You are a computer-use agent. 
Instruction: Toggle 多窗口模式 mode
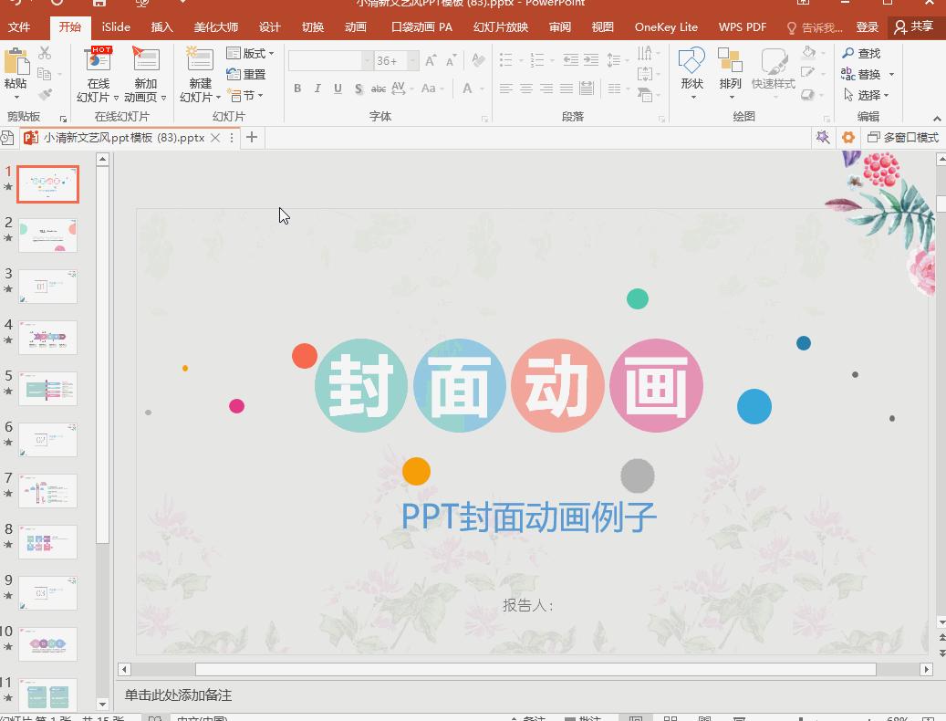(x=902, y=137)
